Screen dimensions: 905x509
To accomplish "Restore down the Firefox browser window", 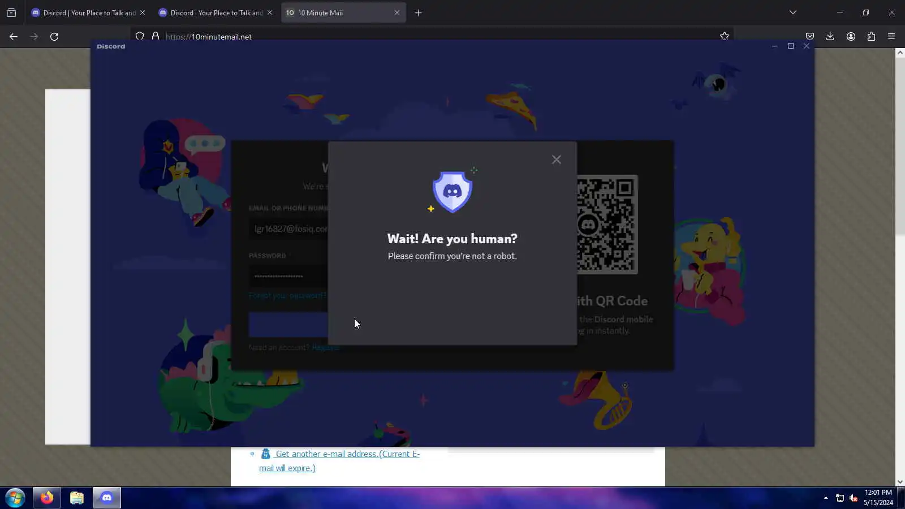I will pyautogui.click(x=866, y=12).
